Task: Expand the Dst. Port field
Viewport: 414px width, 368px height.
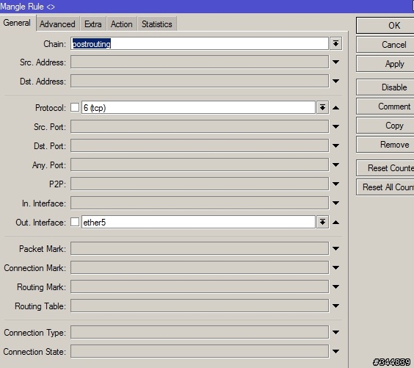Action: tap(335, 145)
